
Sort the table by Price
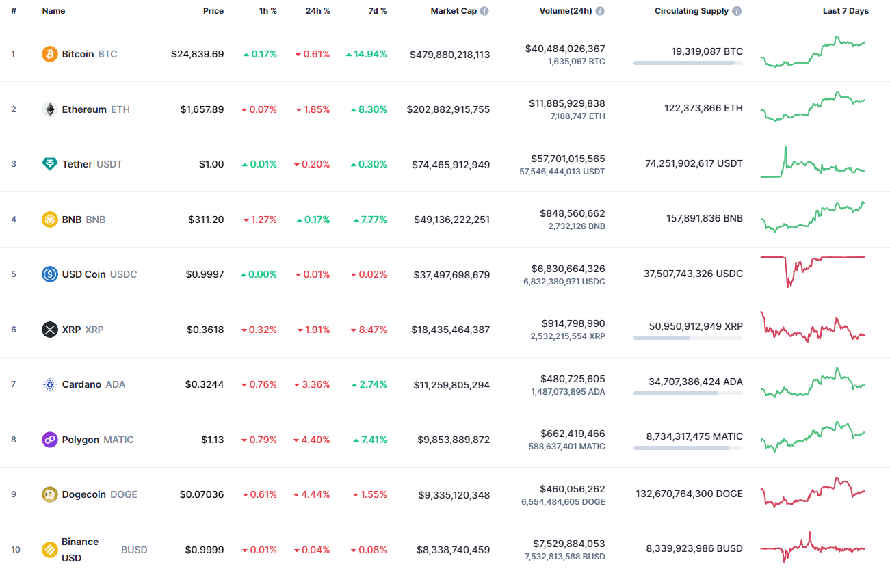point(213,10)
